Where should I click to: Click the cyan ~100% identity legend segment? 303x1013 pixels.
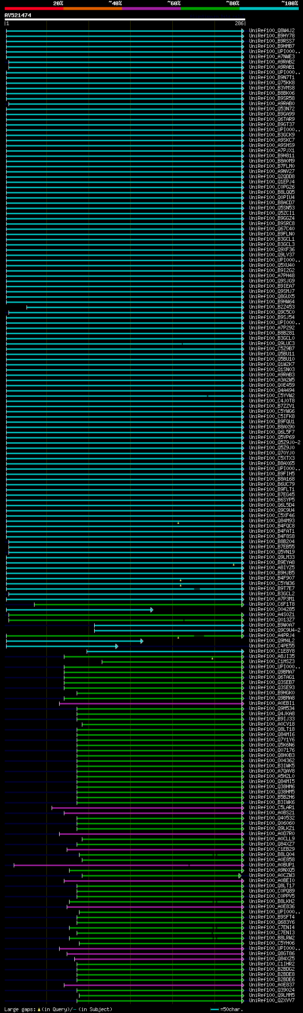(269, 9)
